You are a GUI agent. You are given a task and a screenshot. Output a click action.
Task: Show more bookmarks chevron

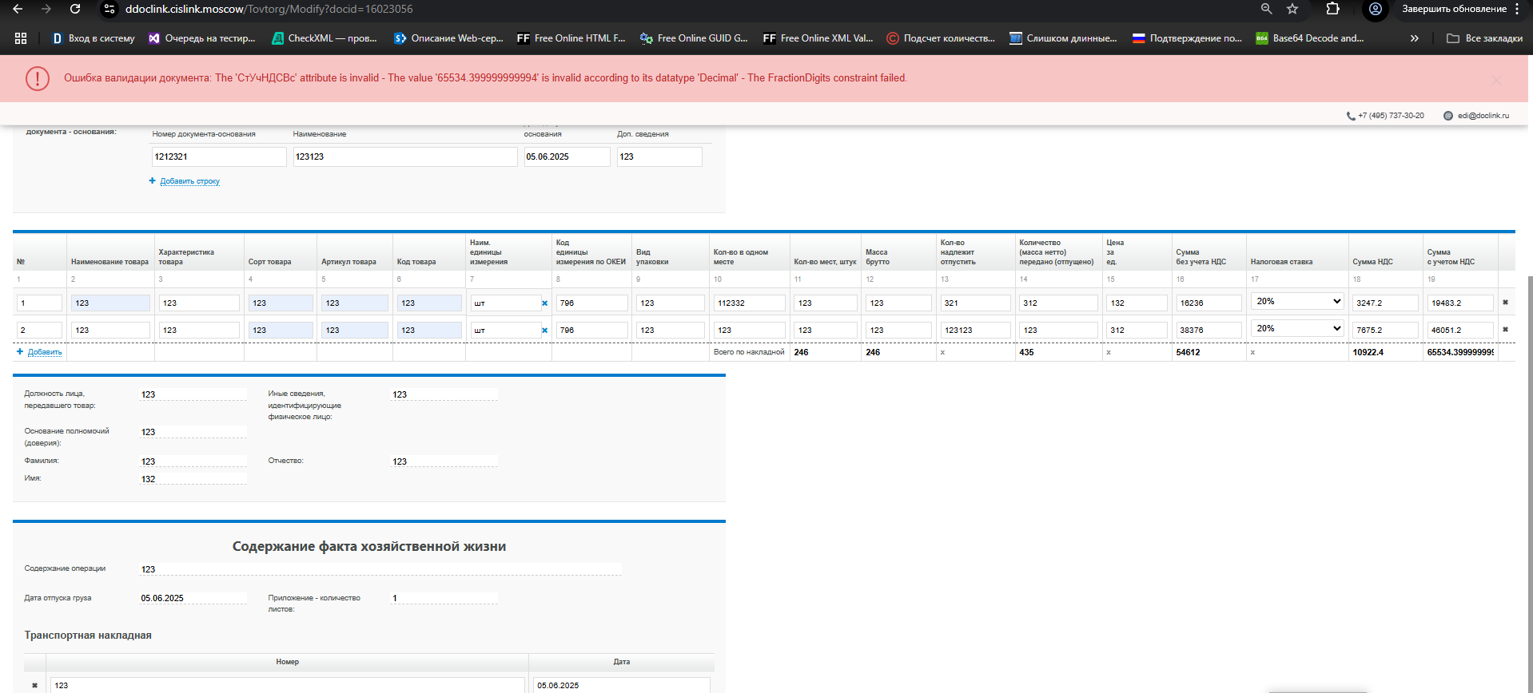tap(1415, 38)
